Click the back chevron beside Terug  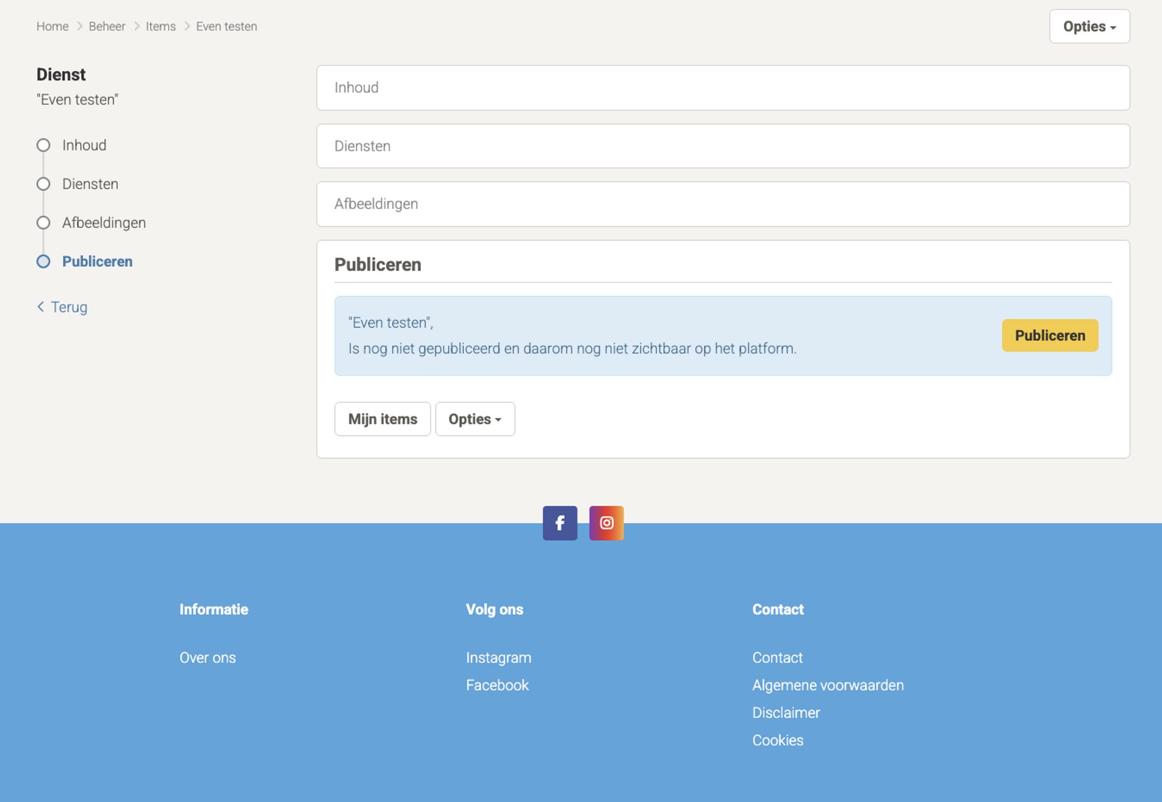pyautogui.click(x=41, y=307)
